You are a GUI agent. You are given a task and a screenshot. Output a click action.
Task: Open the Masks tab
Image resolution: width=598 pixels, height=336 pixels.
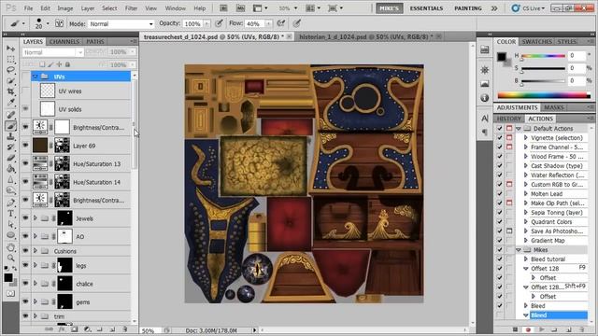point(553,107)
